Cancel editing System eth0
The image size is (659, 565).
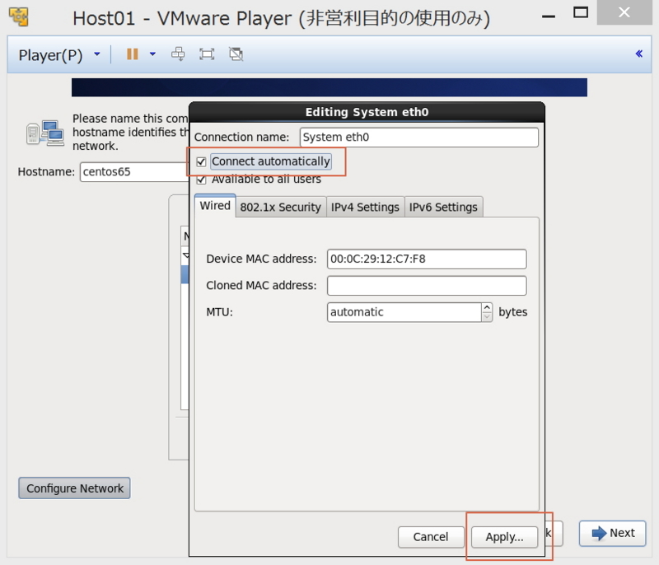(431, 537)
